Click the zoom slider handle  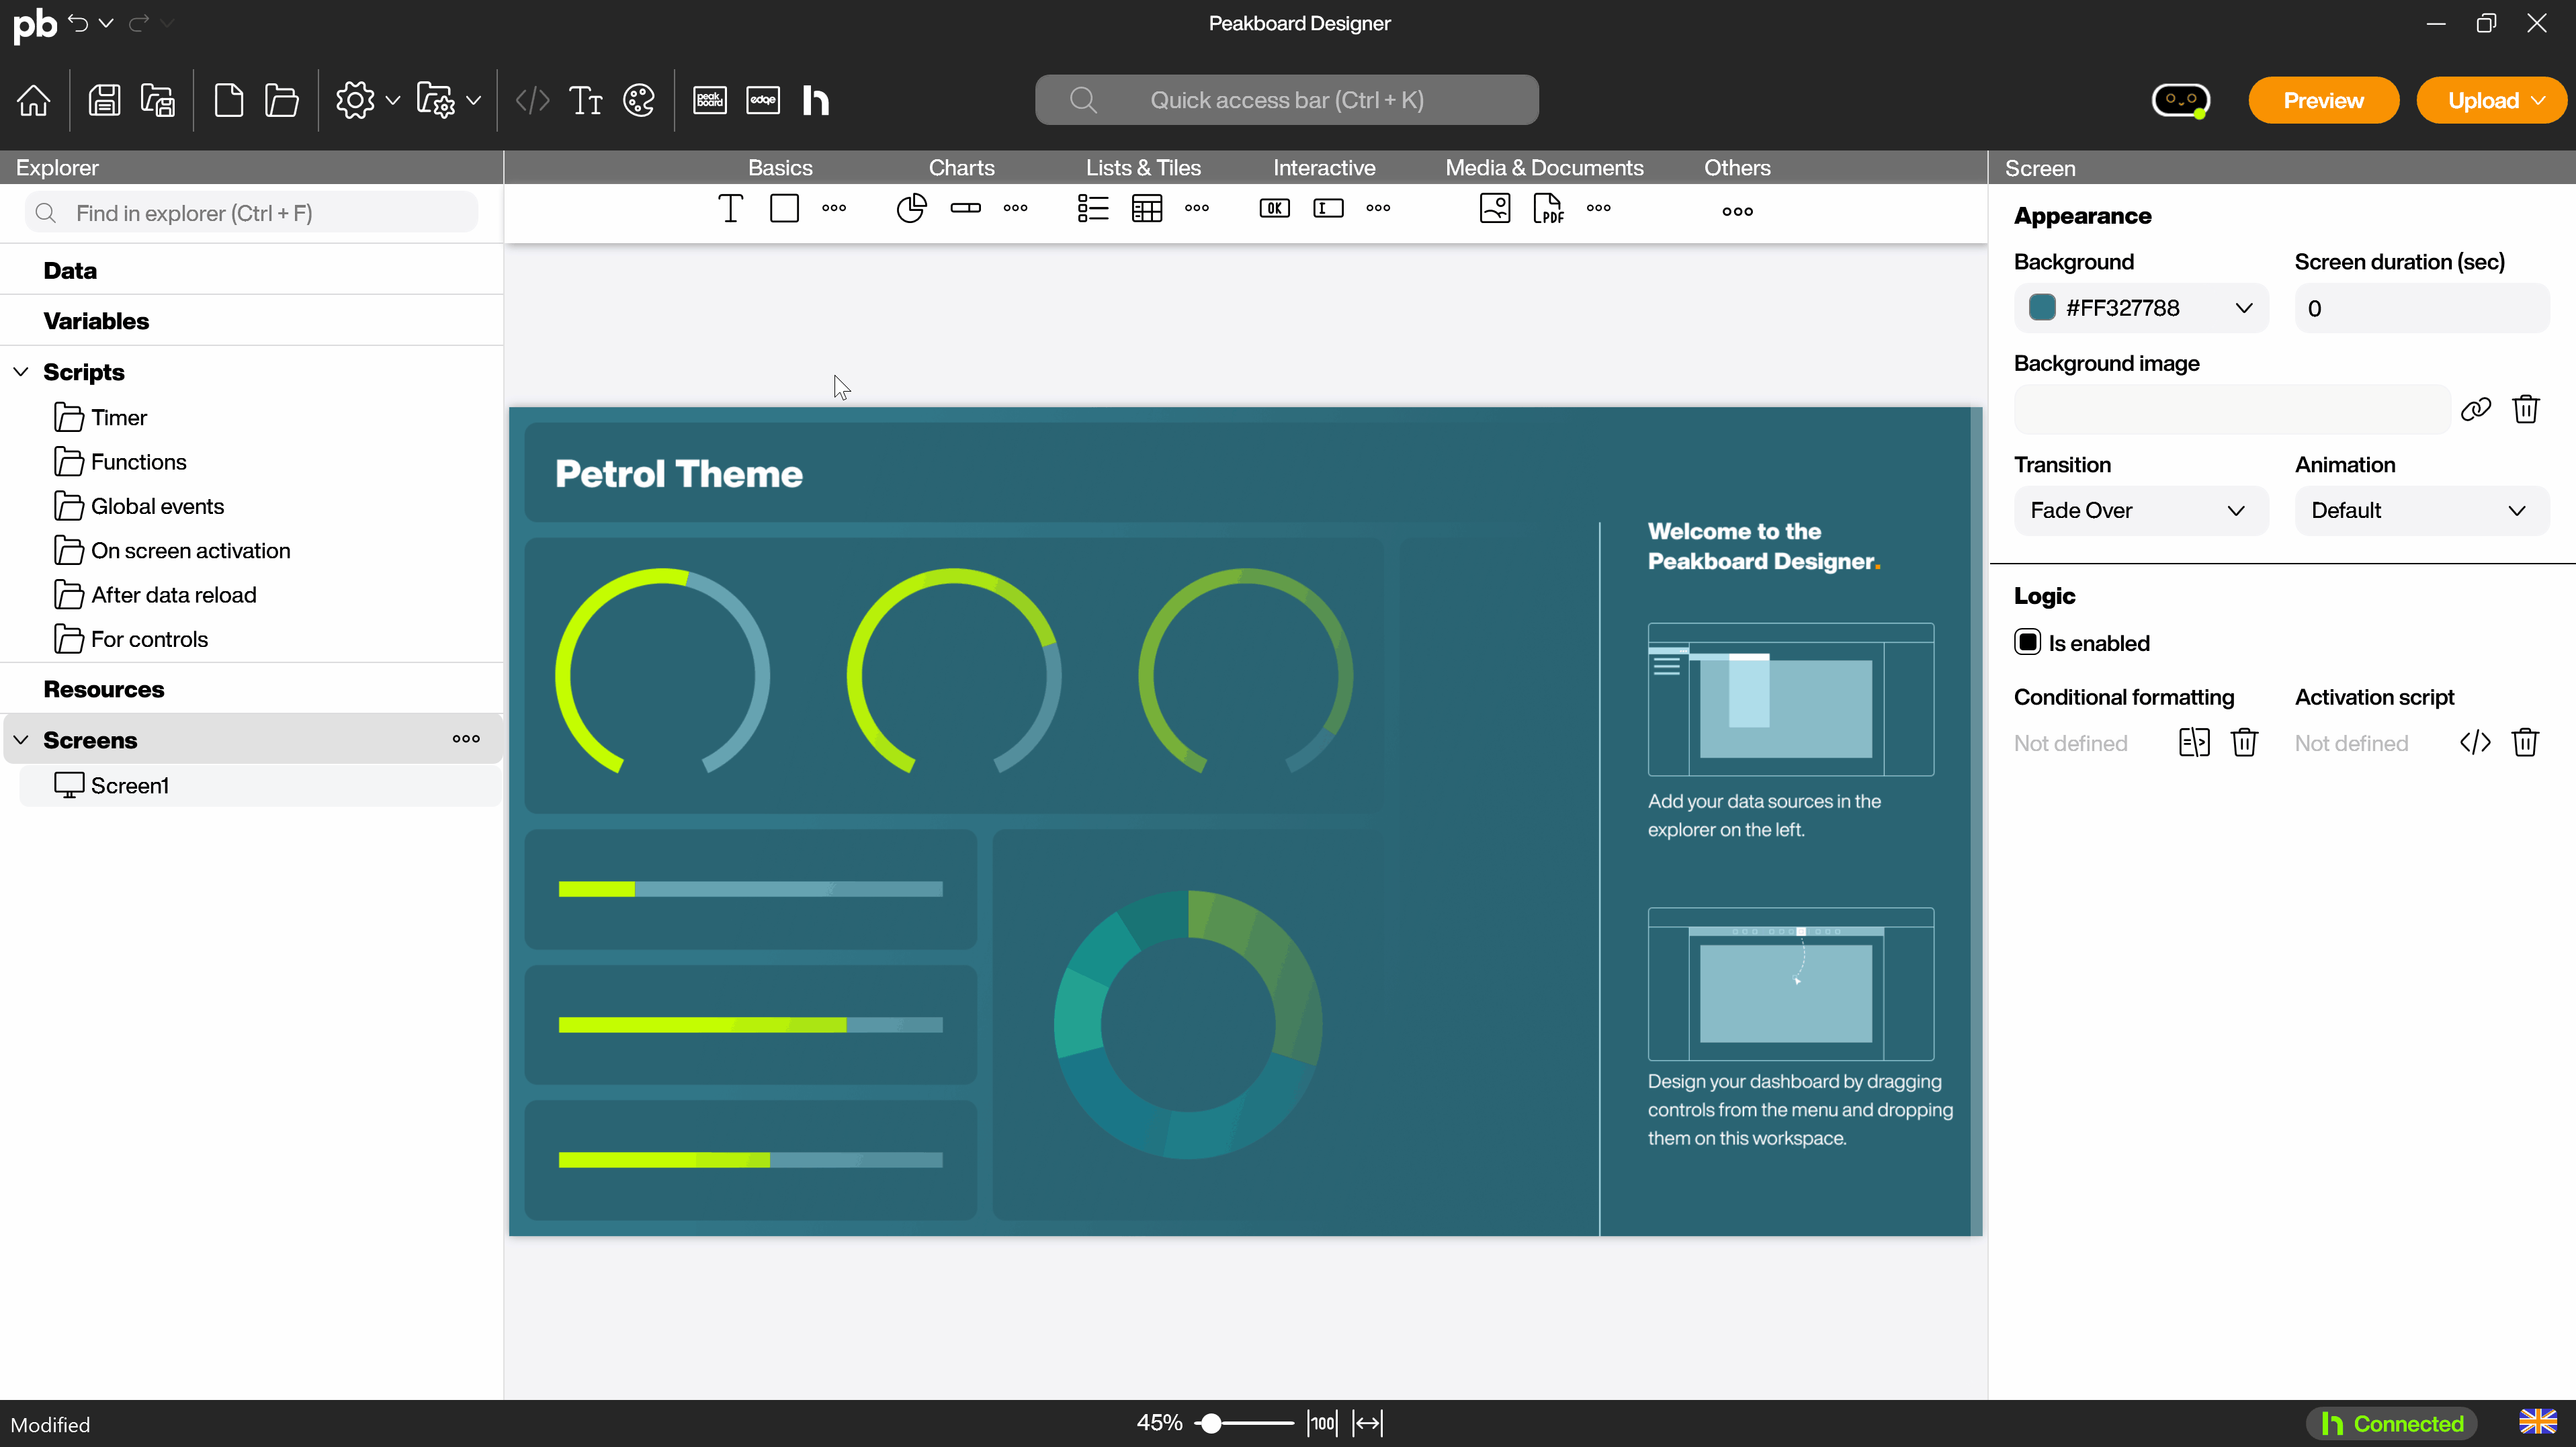point(1211,1423)
